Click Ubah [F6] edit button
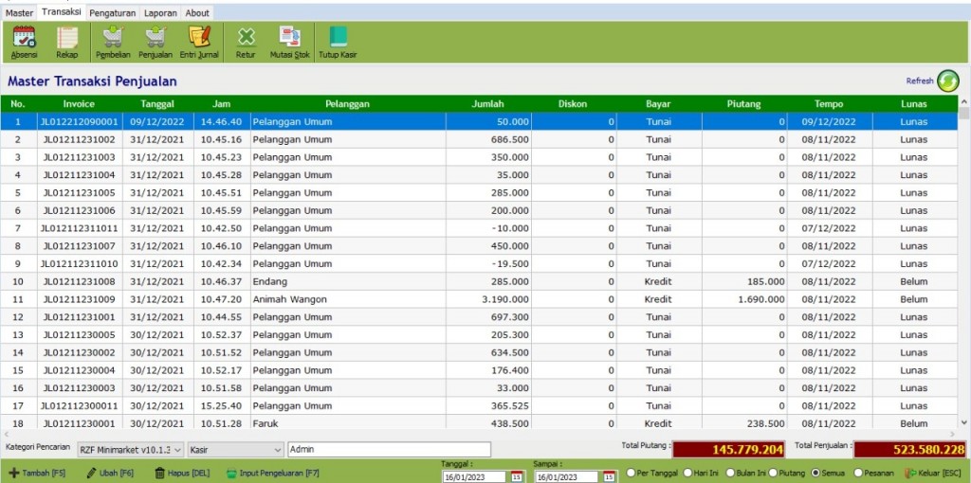971x483 pixels. coord(110,474)
